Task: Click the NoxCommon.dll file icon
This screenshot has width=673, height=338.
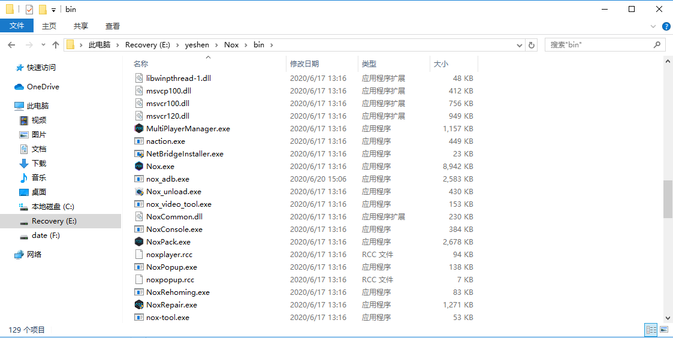Action: pyautogui.click(x=139, y=217)
